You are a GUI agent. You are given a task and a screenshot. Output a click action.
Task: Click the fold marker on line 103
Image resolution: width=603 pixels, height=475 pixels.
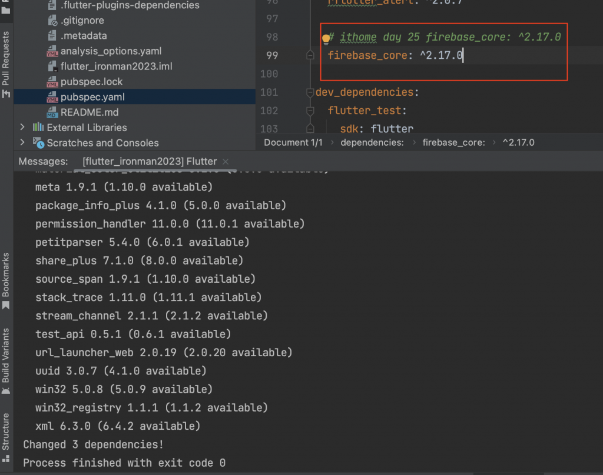(310, 129)
